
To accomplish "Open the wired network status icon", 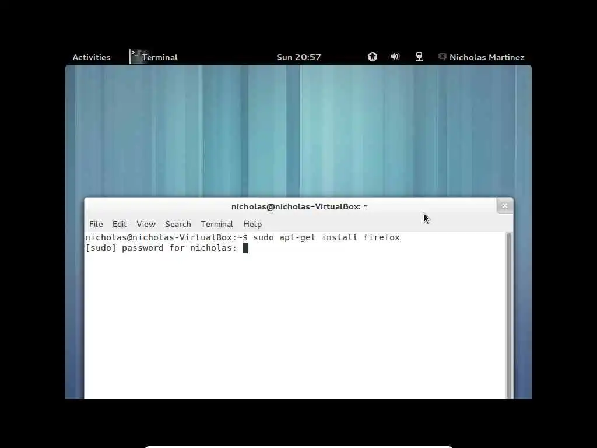I will click(x=419, y=57).
